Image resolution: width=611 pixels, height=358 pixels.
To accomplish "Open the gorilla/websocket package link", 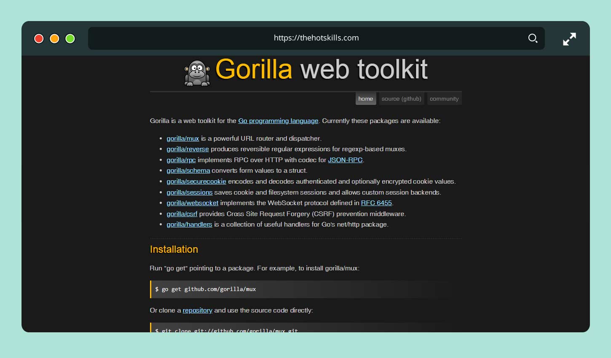I will point(193,203).
